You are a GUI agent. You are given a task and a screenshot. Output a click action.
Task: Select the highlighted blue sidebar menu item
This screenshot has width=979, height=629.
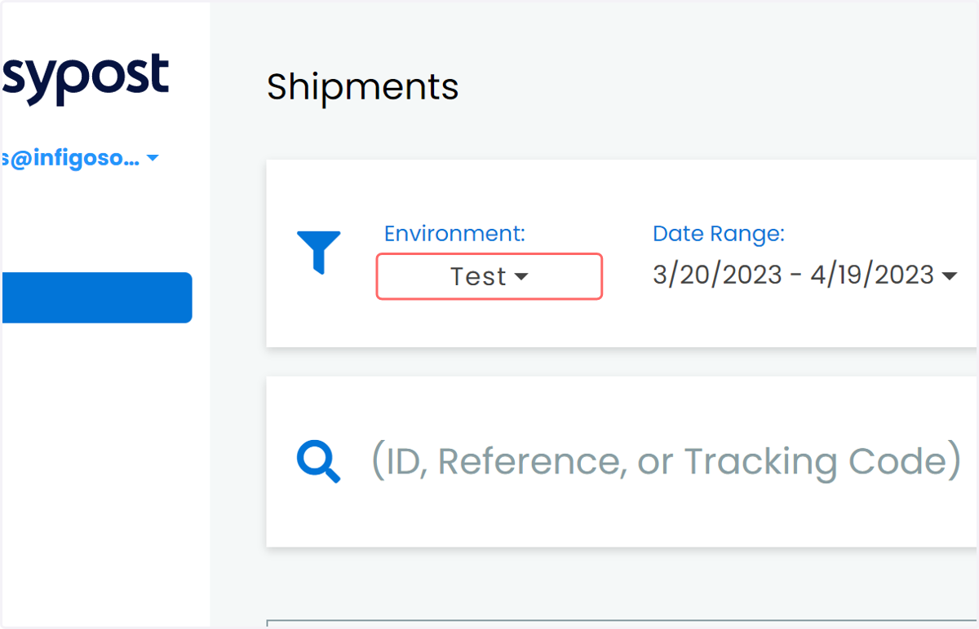coord(96,297)
